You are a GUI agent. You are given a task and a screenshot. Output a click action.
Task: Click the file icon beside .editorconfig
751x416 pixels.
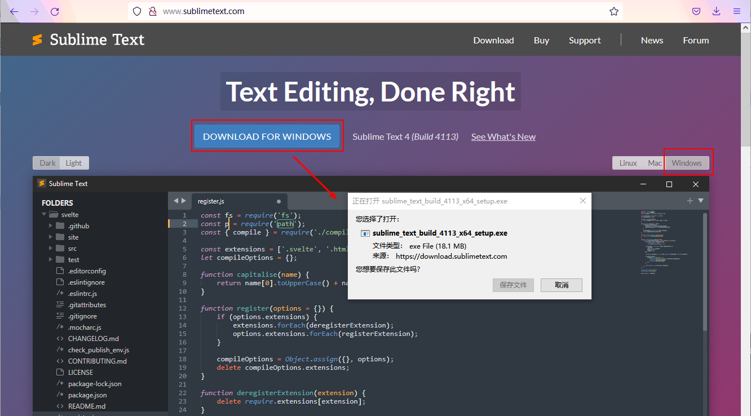(x=60, y=271)
